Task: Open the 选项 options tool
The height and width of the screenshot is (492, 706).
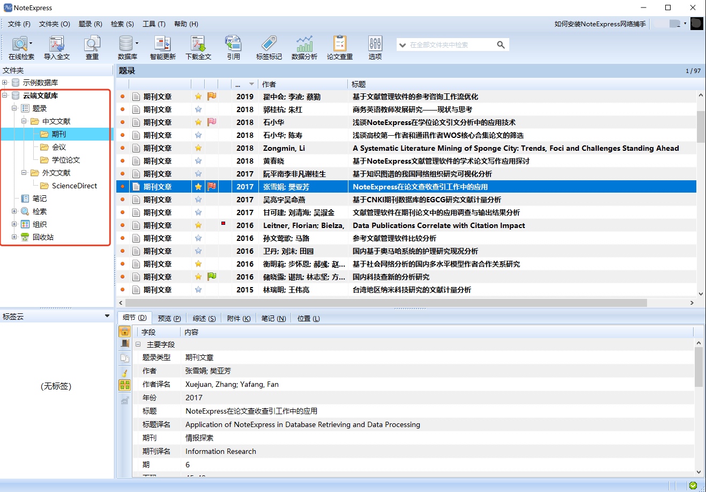Action: [375, 48]
